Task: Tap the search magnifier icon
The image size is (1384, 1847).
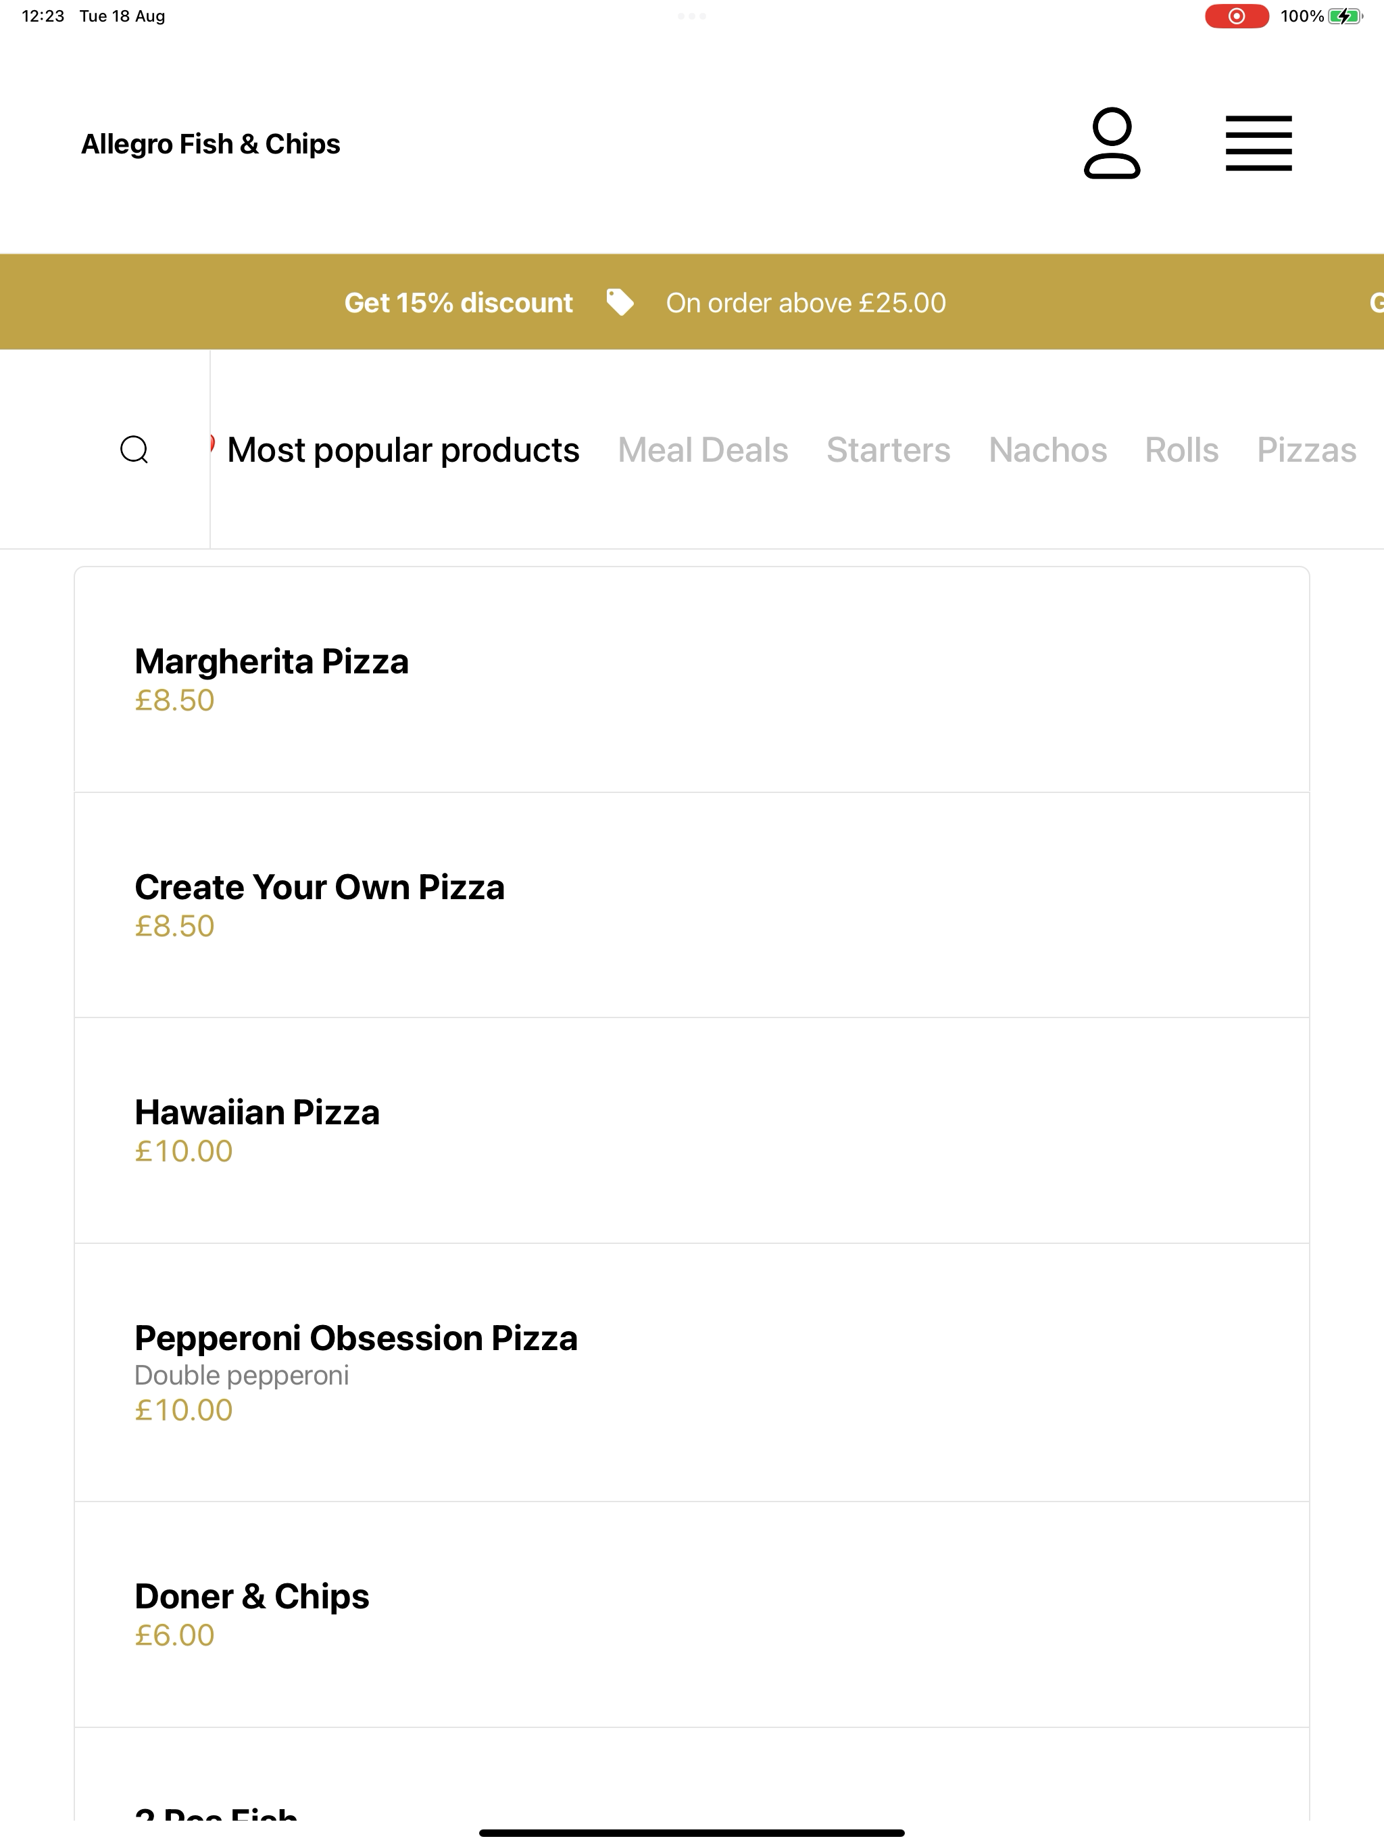Action: click(x=134, y=449)
